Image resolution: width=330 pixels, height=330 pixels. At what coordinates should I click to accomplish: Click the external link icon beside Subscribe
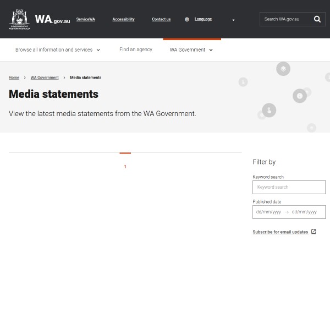313,232
